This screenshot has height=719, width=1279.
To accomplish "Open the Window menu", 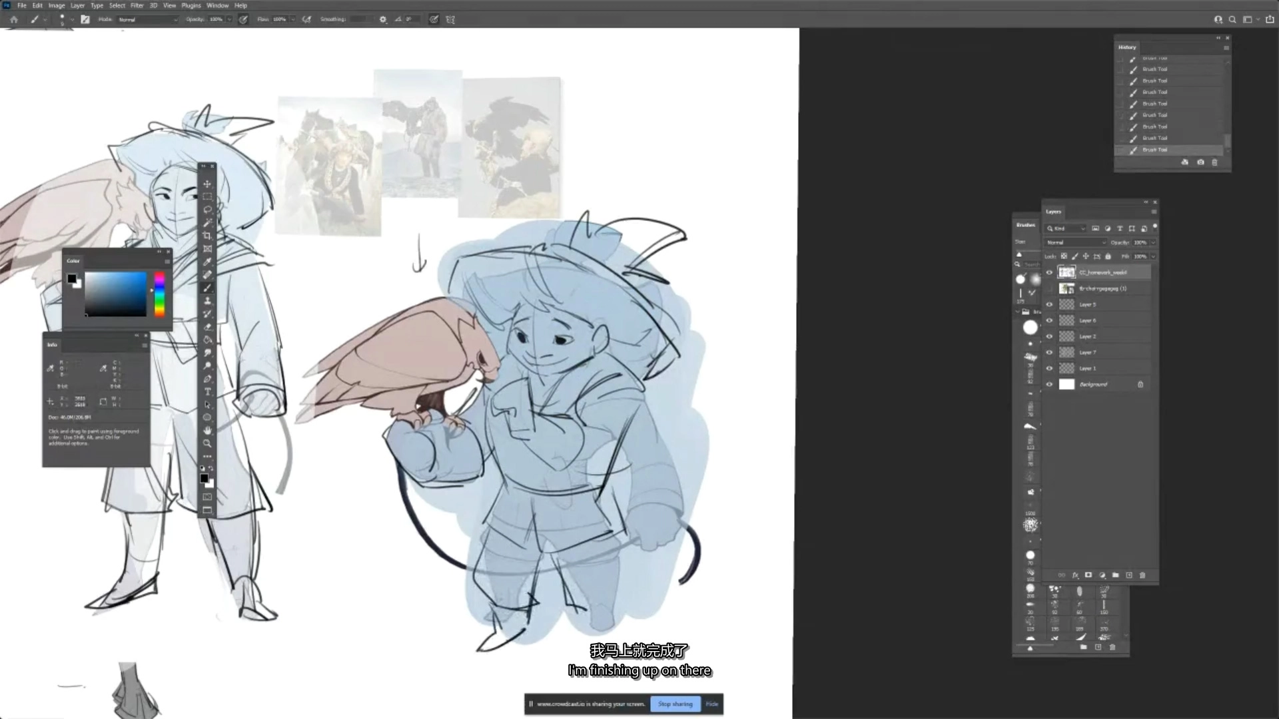I will tap(217, 5).
